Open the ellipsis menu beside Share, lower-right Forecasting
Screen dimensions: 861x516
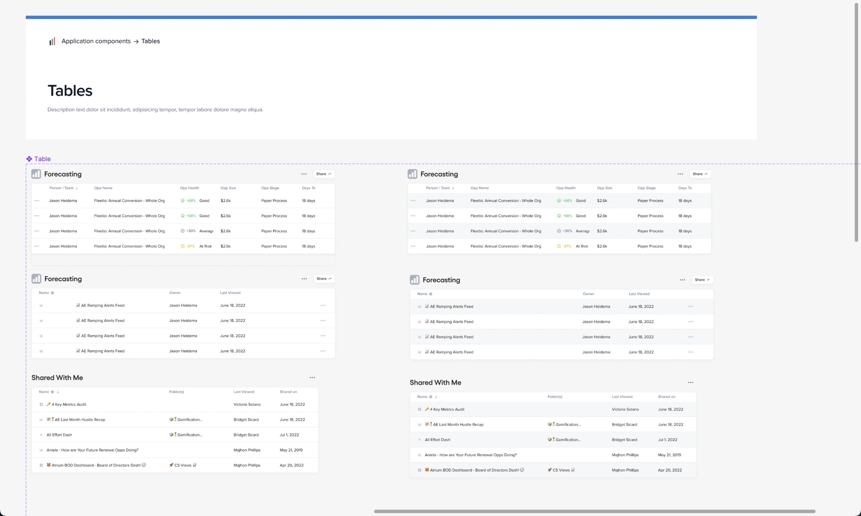coord(682,280)
